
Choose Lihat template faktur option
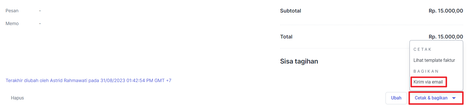pos(434,60)
